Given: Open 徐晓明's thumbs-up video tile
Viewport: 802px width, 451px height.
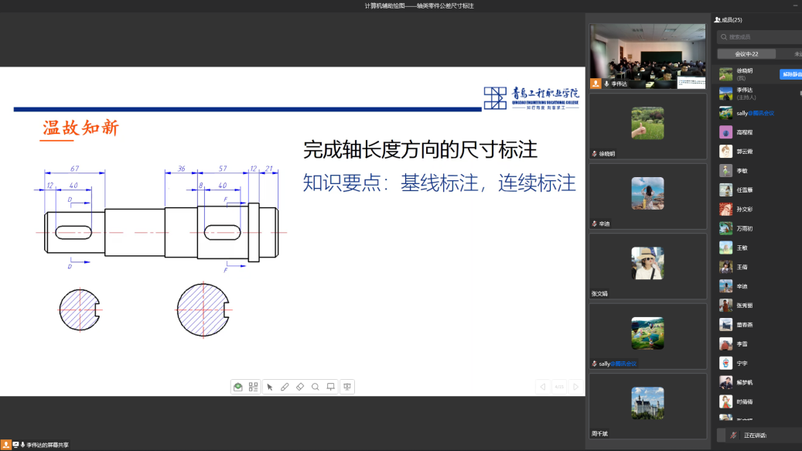Looking at the screenshot, I should [647, 126].
